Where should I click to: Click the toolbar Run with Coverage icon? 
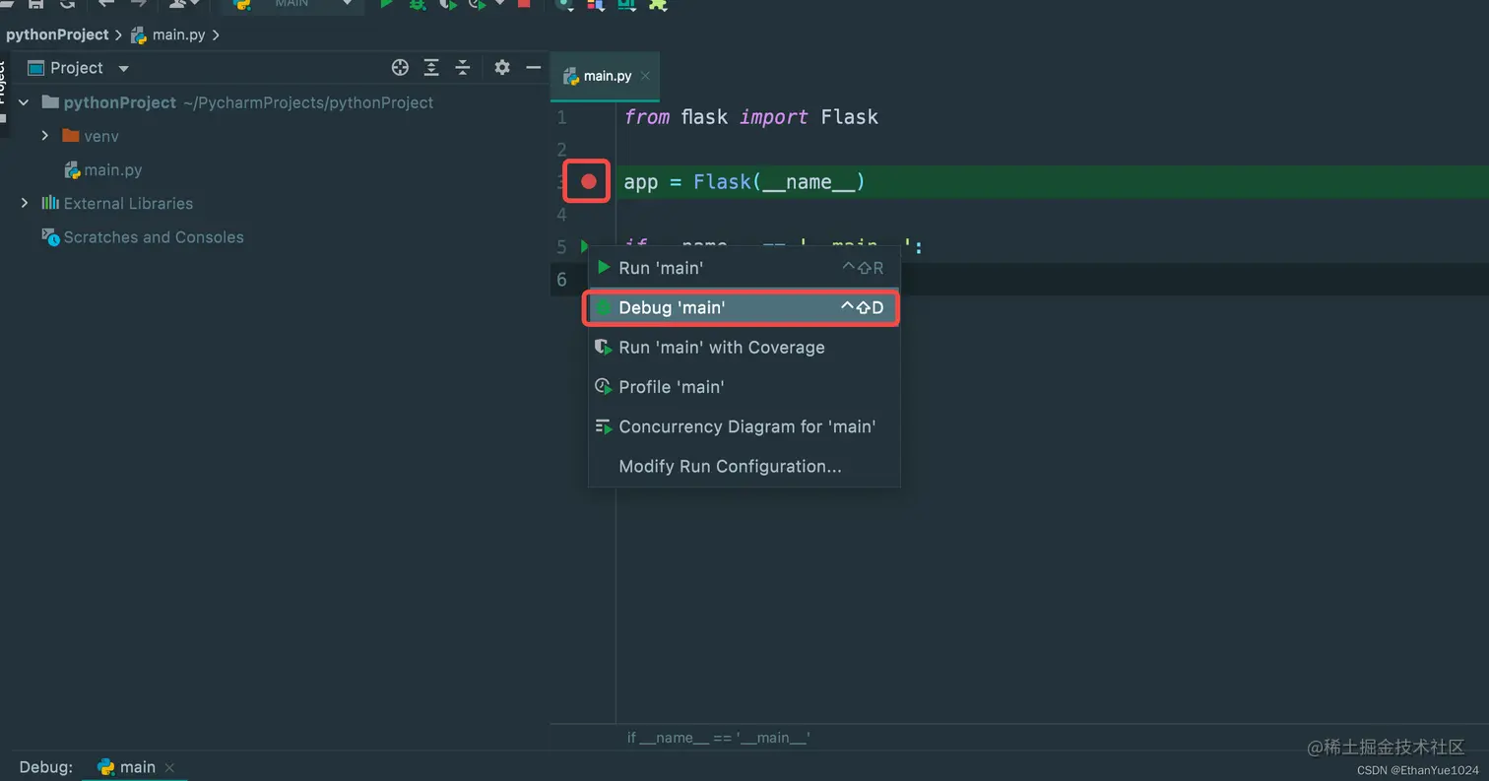(x=448, y=4)
